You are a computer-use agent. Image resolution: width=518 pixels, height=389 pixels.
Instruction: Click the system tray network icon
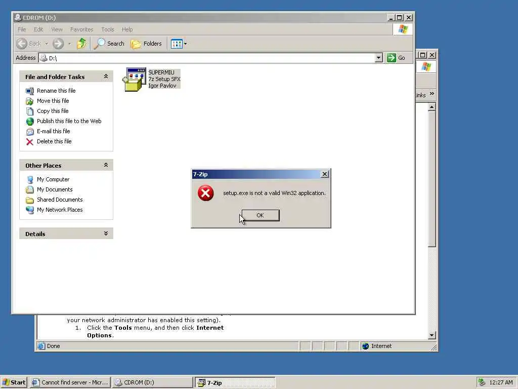[482, 382]
